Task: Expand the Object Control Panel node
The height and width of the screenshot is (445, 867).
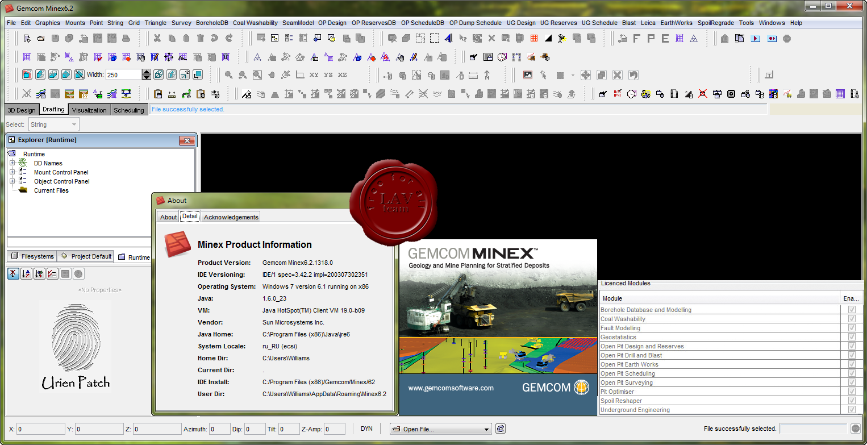Action: click(x=12, y=181)
